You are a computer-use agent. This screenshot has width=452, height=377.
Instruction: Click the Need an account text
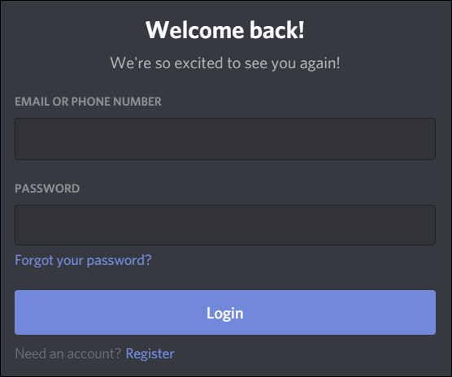coord(67,353)
